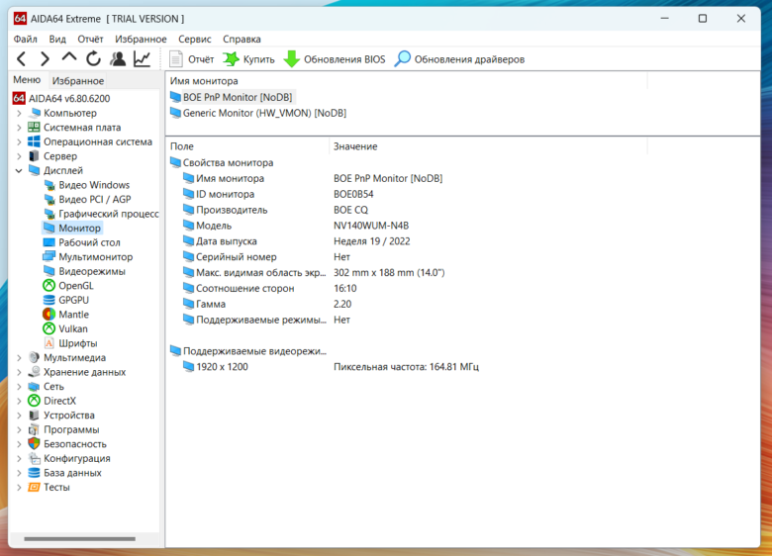Open Обновления драйверов driver updates
Image resolution: width=772 pixels, height=556 pixels.
(x=460, y=59)
